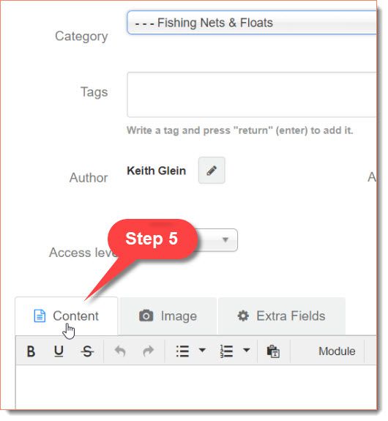The height and width of the screenshot is (421, 388).
Task: Click the pencil icon to edit author
Action: click(212, 171)
